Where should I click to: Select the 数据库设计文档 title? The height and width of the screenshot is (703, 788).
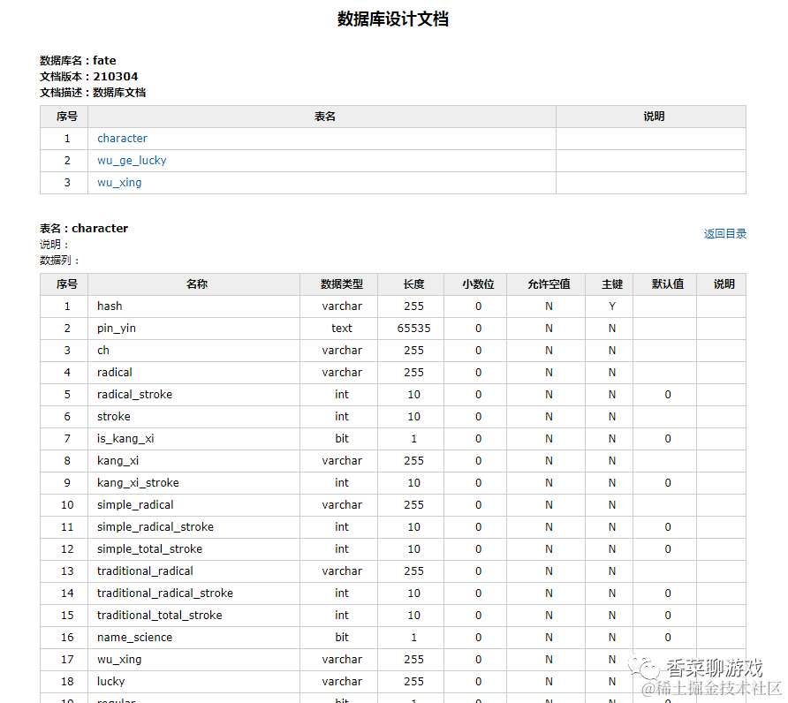pyautogui.click(x=393, y=19)
